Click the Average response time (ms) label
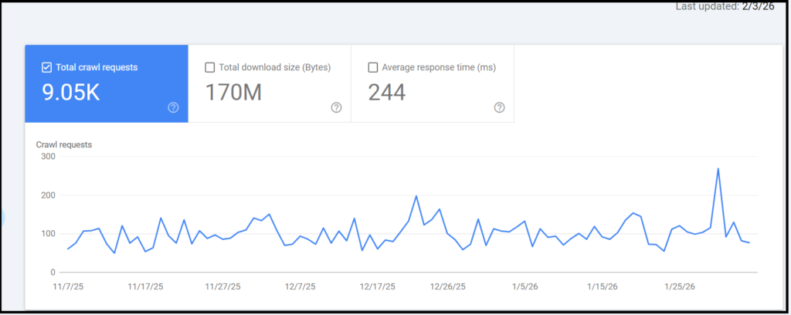Image resolution: width=791 pixels, height=315 pixels. click(x=439, y=67)
